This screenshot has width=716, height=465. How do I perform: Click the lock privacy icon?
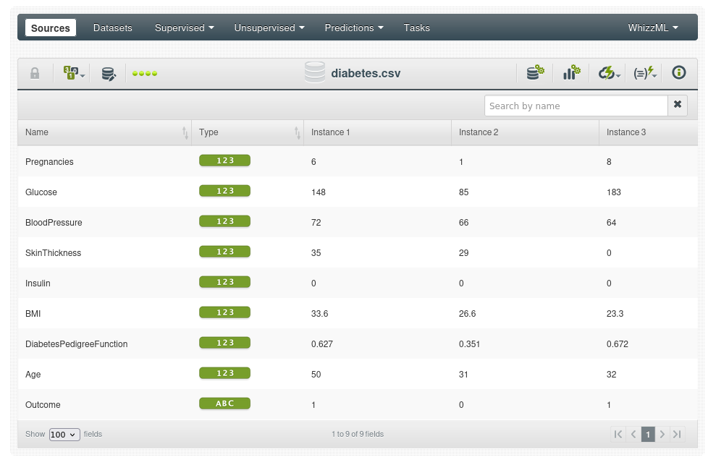pyautogui.click(x=35, y=73)
